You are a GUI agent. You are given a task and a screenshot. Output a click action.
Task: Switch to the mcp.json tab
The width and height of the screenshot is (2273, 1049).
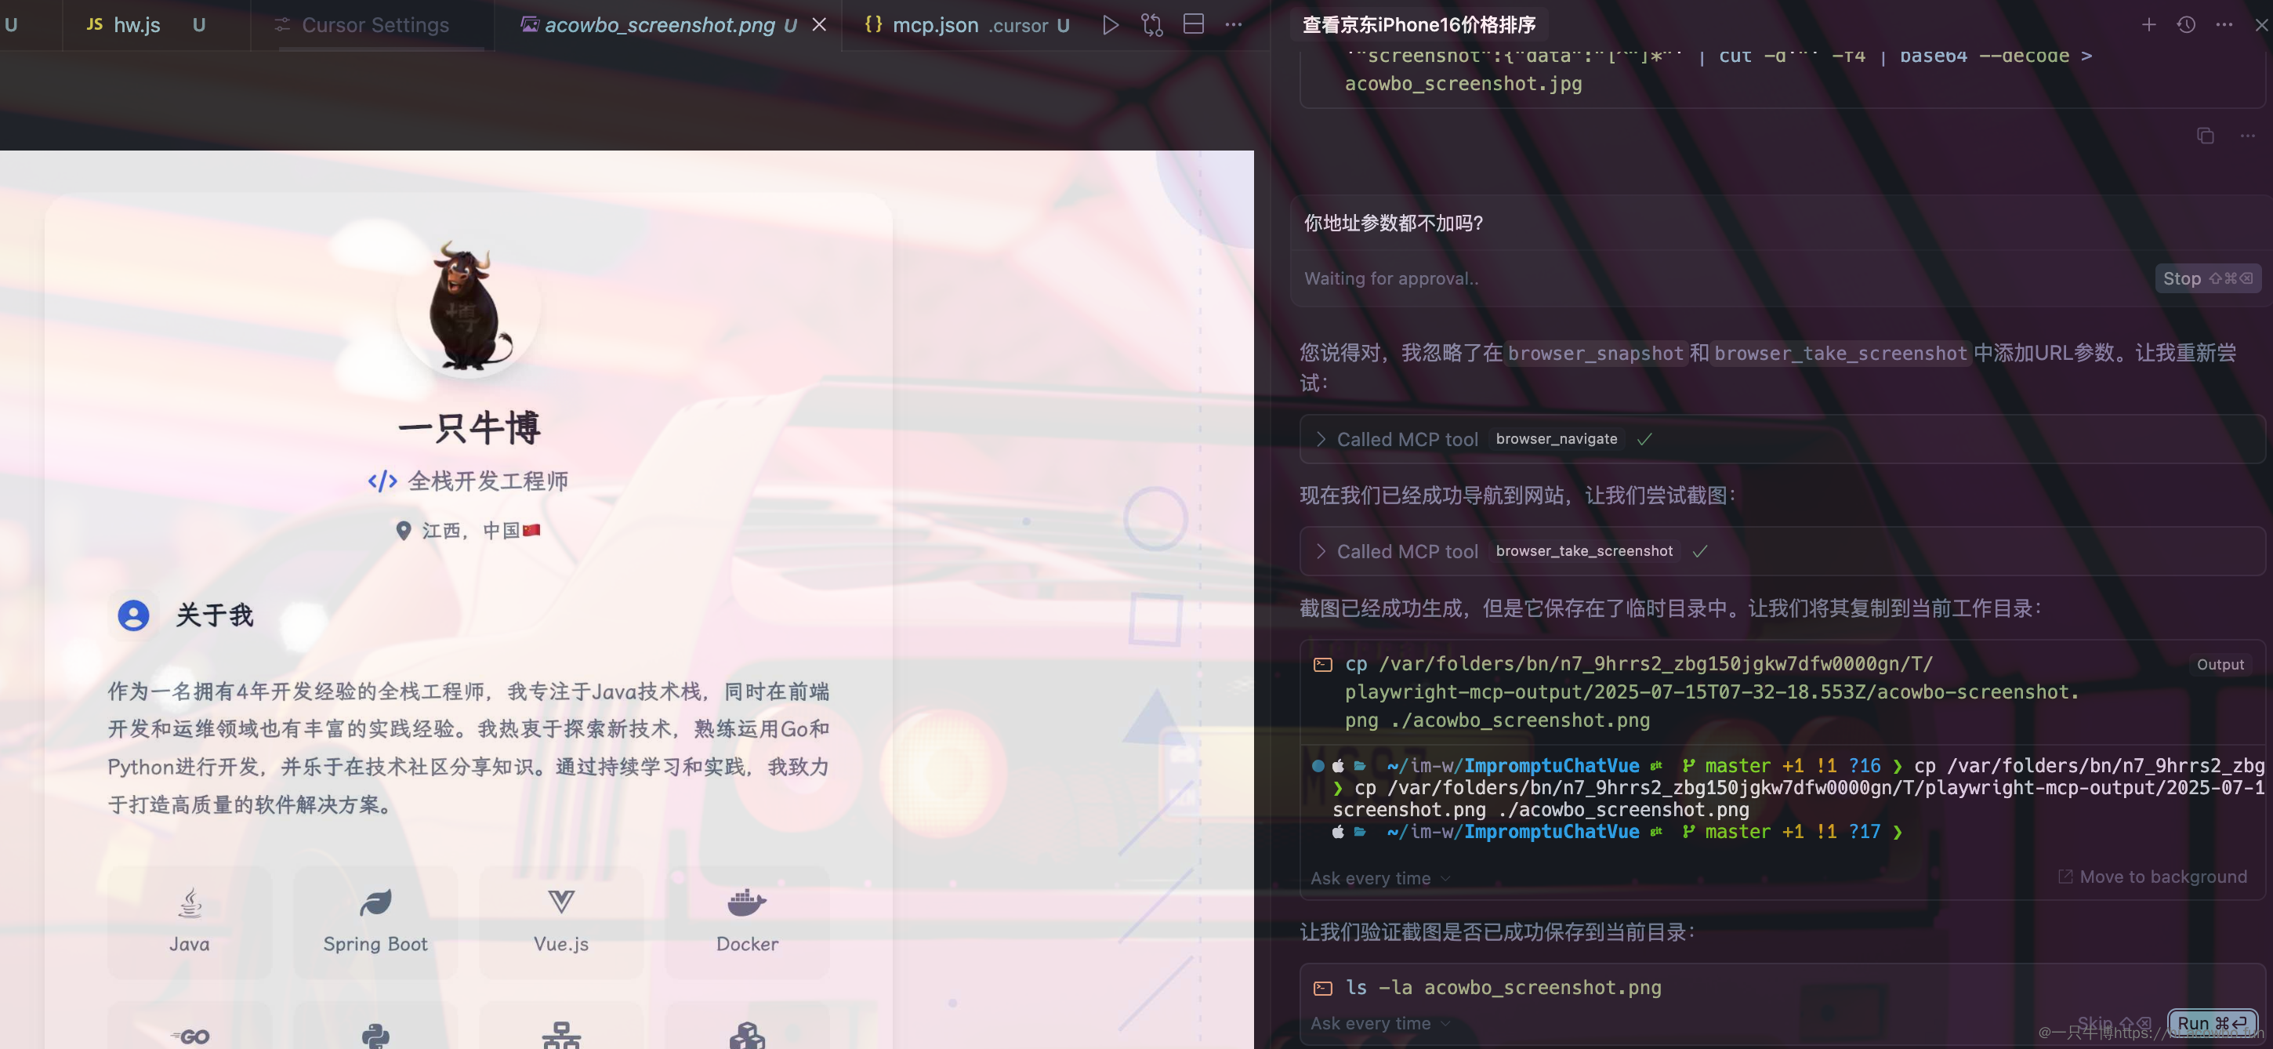[x=935, y=25]
